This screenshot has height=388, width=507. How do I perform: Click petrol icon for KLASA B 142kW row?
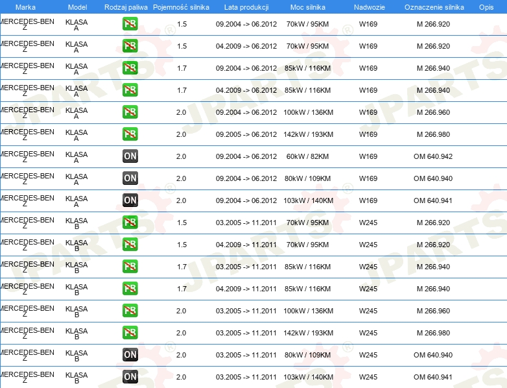click(x=130, y=333)
